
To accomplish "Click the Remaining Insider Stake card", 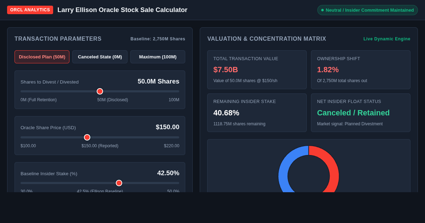I will click(257, 113).
